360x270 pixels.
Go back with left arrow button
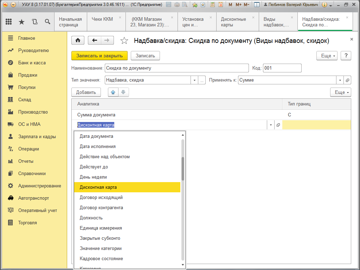coord(94,40)
